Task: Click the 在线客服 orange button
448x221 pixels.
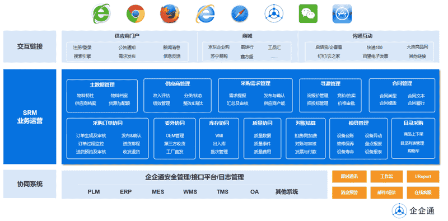Action: (x=423, y=192)
